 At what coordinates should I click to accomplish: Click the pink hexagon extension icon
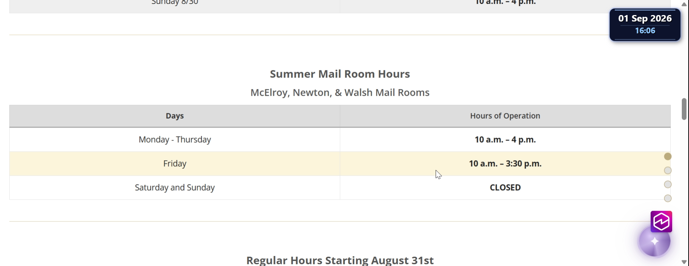coord(661,222)
